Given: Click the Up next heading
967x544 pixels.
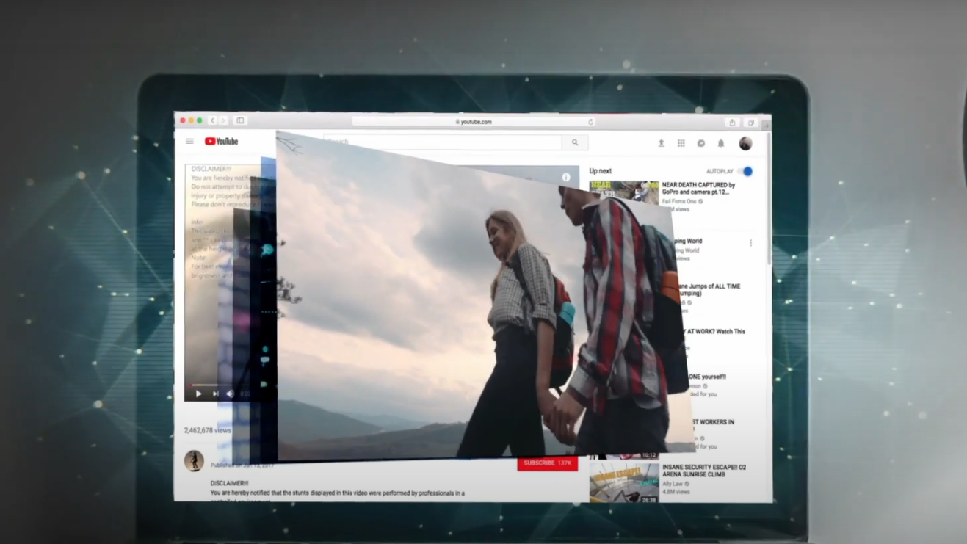Looking at the screenshot, I should click(600, 171).
